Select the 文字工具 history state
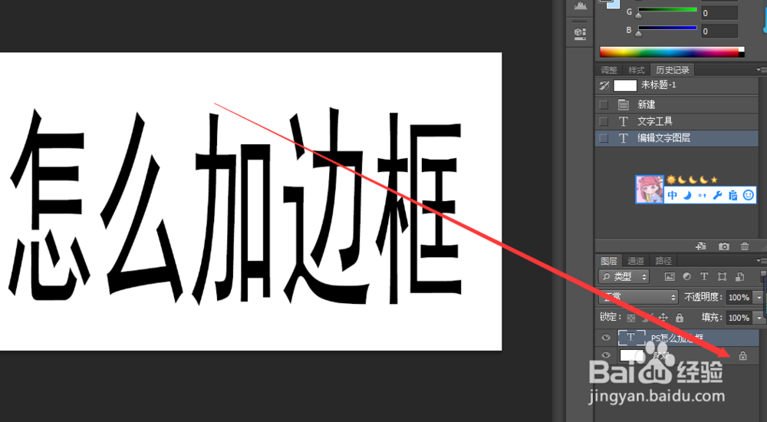This screenshot has height=422, width=767. pyautogui.click(x=677, y=121)
